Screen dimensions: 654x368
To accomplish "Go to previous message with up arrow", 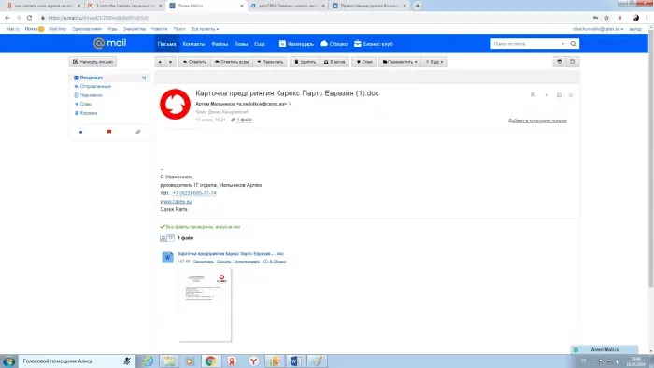I will pos(160,62).
